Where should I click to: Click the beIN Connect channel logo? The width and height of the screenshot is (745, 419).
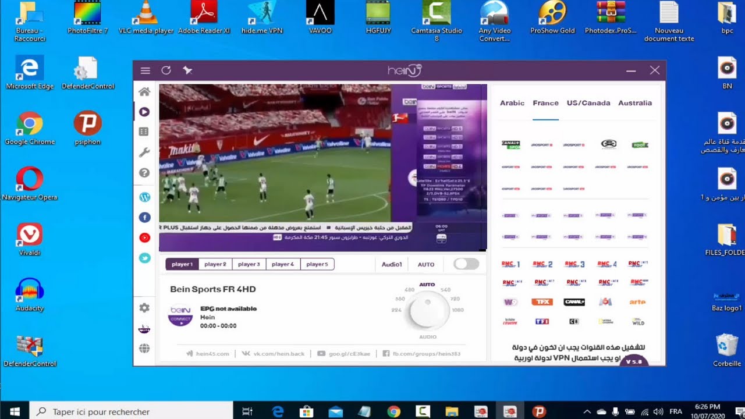(180, 315)
